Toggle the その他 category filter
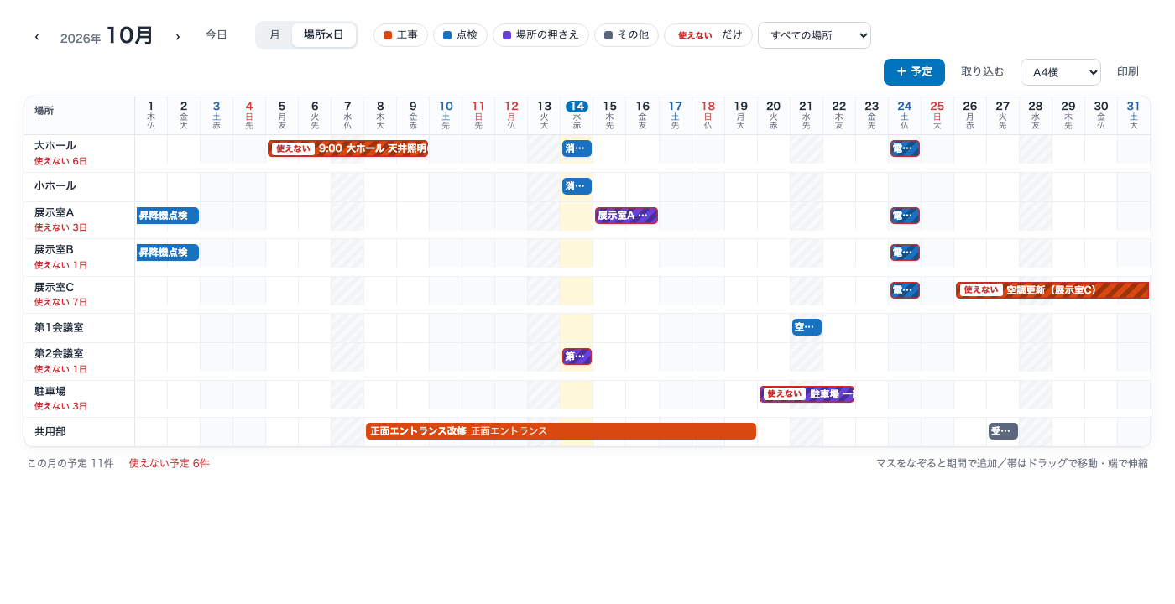This screenshot has height=604, width=1175. click(626, 35)
